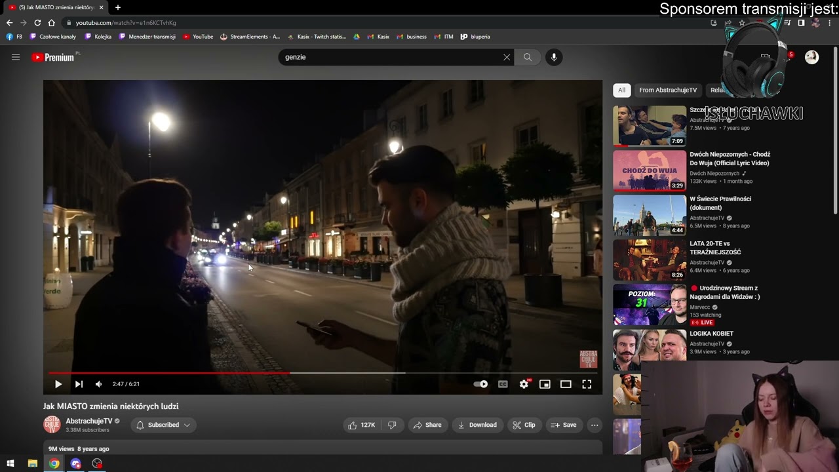Dislike the video with thumbs down
839x472 pixels.
coord(392,425)
